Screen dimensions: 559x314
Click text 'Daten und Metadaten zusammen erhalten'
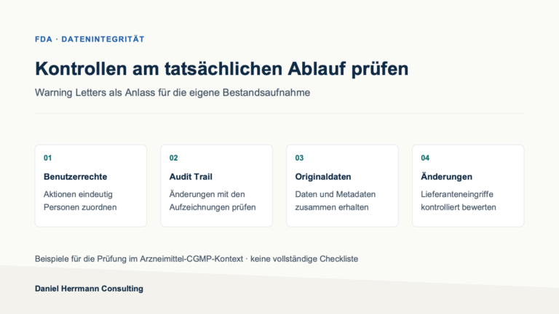(336, 201)
